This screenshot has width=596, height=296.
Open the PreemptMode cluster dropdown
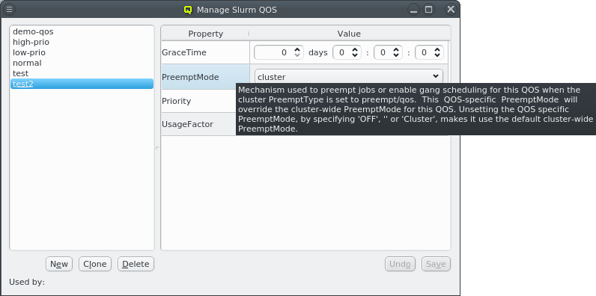(x=349, y=76)
